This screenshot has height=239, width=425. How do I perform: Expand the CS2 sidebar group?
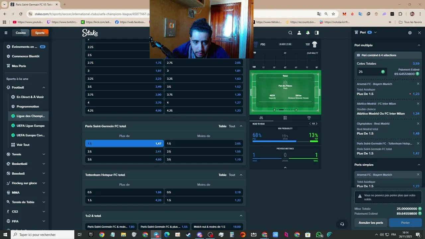click(44, 211)
